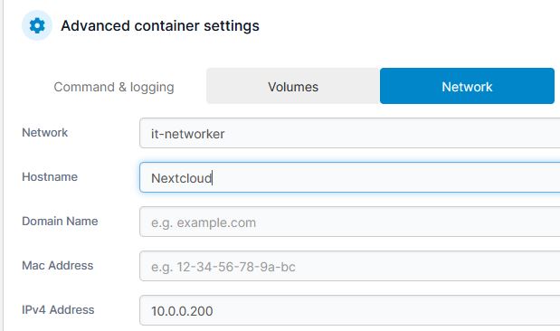Click the Network field label beside it-networker

(x=44, y=132)
